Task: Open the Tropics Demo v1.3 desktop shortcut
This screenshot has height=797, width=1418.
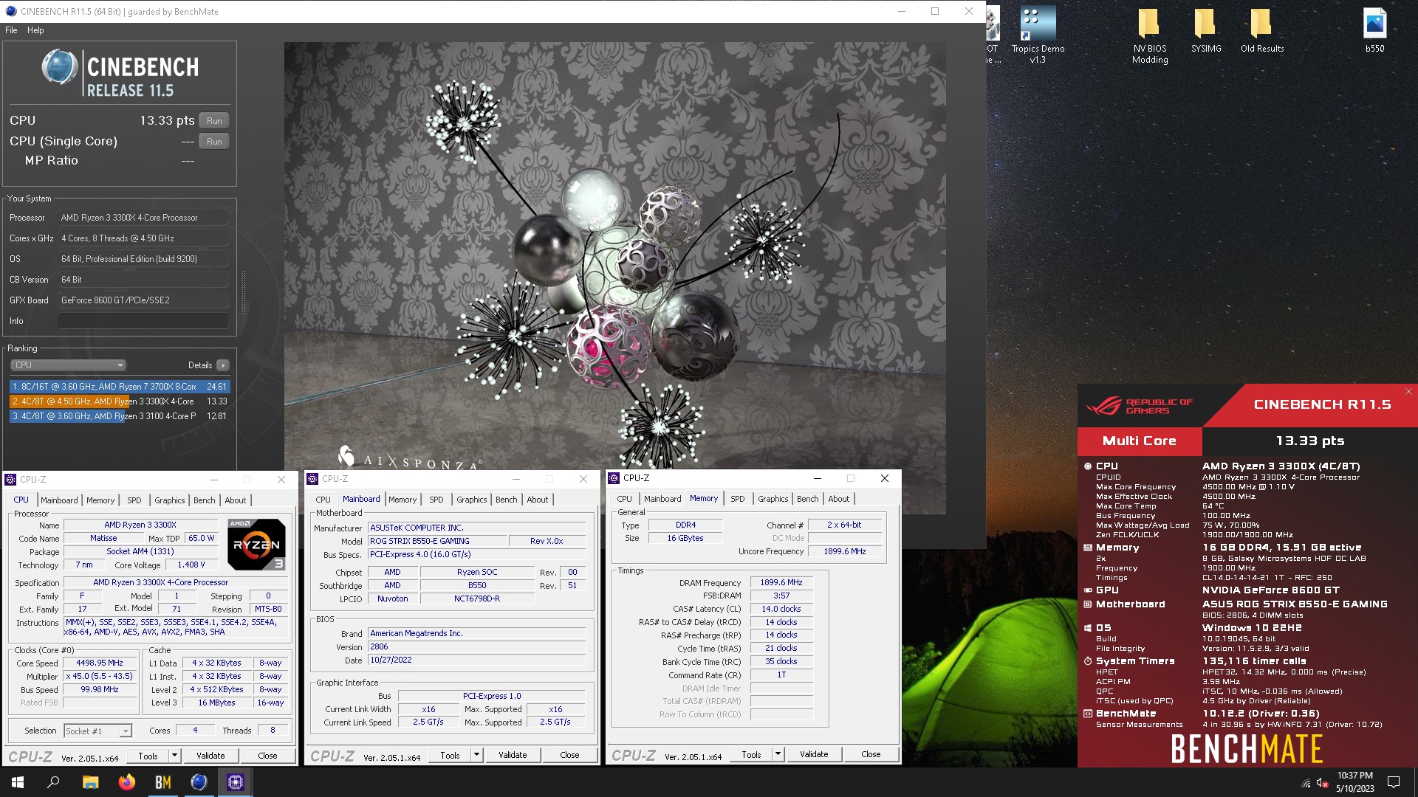Action: pyautogui.click(x=1038, y=35)
